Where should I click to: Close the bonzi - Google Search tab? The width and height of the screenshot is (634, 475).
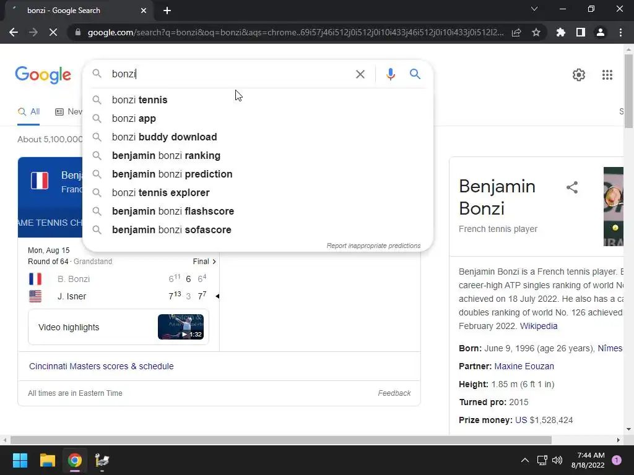click(144, 11)
